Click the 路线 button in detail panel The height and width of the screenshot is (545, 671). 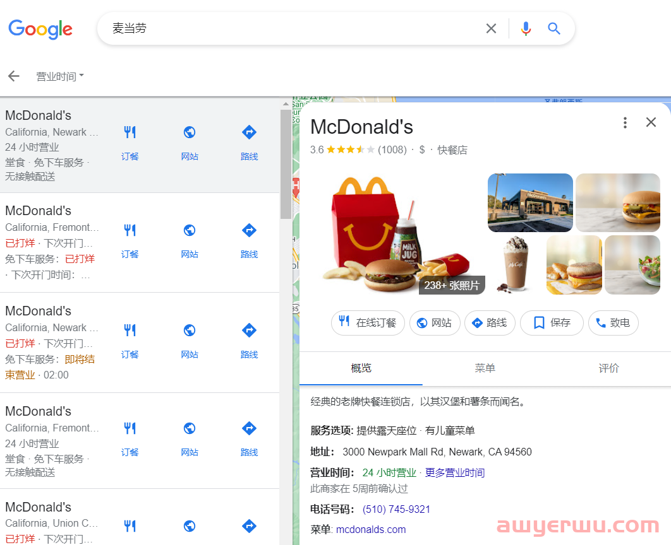tap(490, 322)
